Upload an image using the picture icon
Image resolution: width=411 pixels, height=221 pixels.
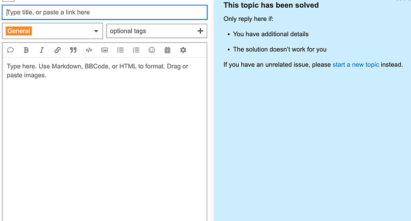click(x=105, y=50)
